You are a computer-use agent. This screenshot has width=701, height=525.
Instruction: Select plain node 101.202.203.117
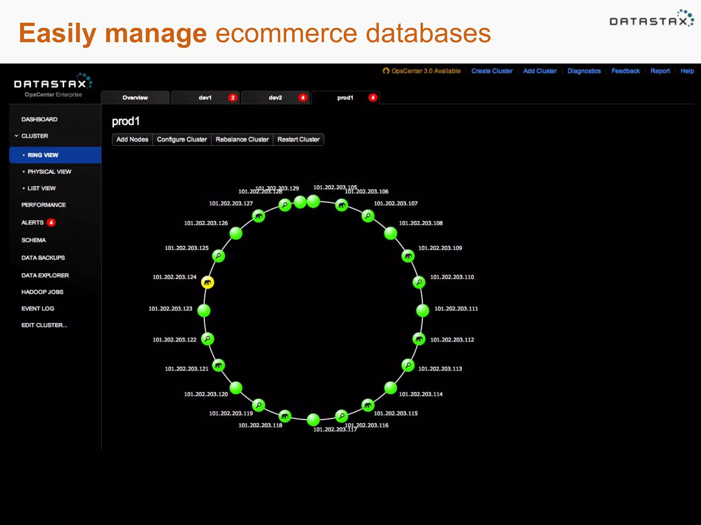pos(313,420)
